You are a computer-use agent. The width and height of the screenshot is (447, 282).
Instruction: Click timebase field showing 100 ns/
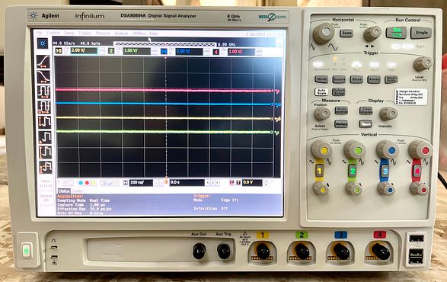(x=141, y=182)
